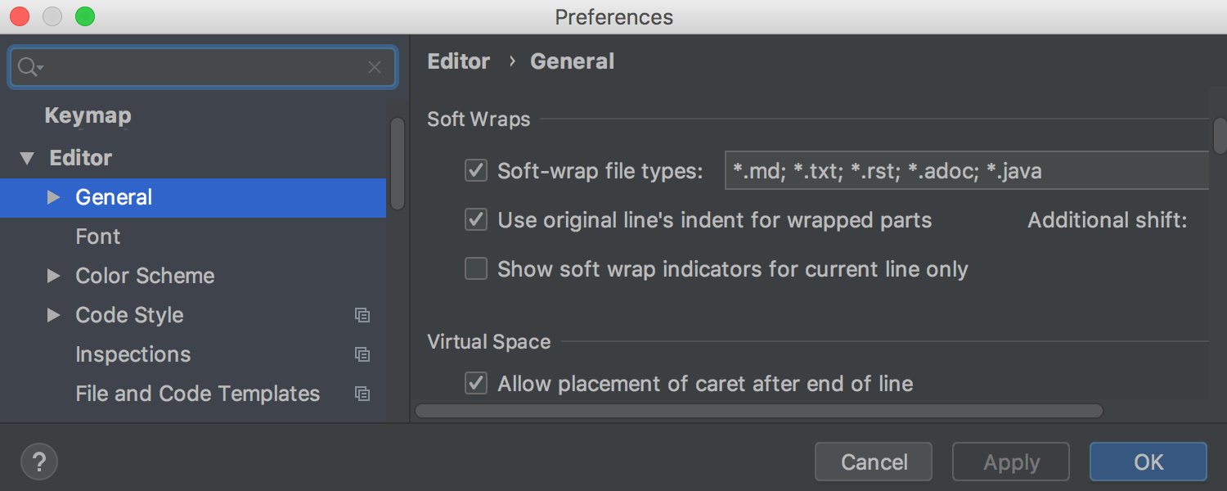The height and width of the screenshot is (491, 1227).
Task: Expand the General tree item
Action: pos(53,196)
